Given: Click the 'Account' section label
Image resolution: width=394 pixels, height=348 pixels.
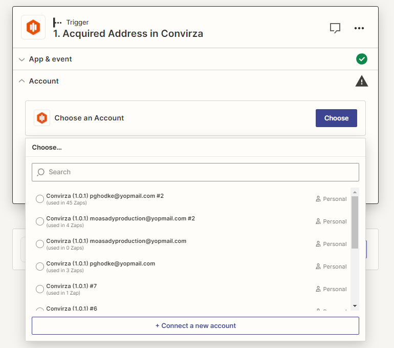Looking at the screenshot, I should [44, 81].
